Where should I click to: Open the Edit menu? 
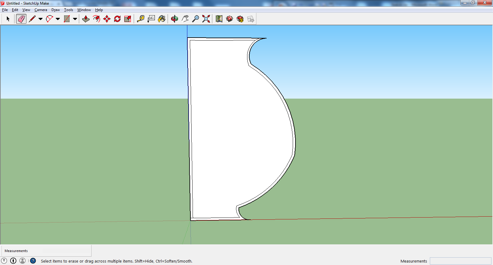pyautogui.click(x=15, y=10)
